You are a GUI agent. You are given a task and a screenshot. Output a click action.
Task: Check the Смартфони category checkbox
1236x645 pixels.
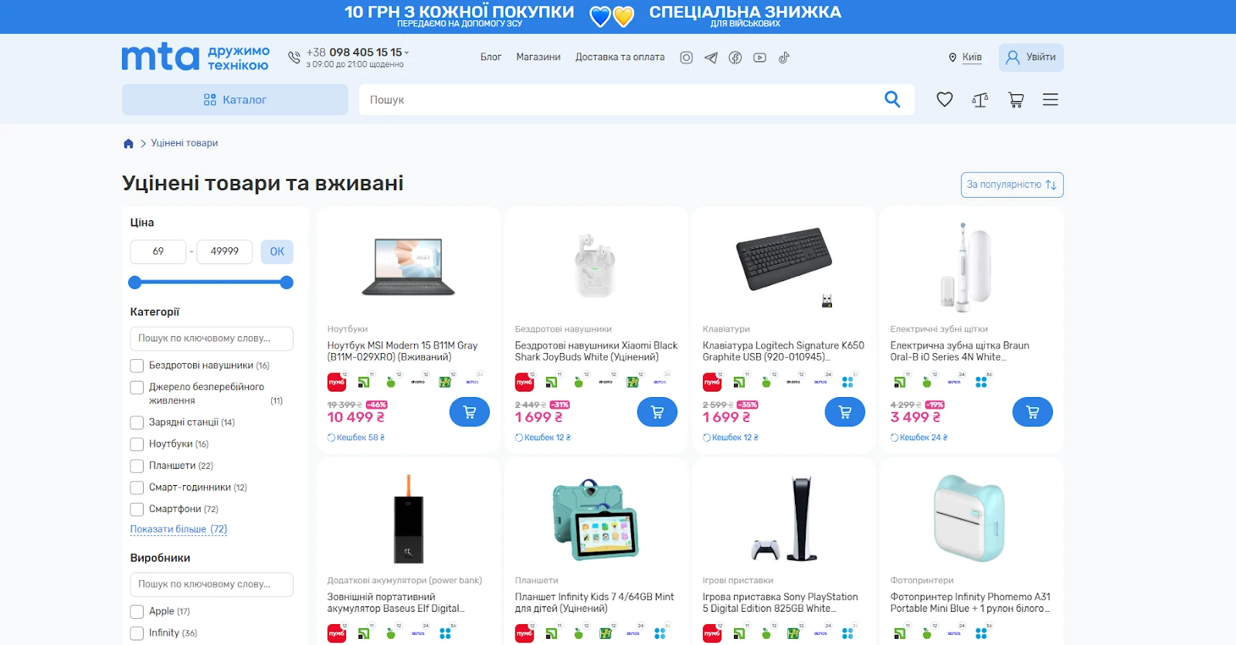click(x=137, y=509)
